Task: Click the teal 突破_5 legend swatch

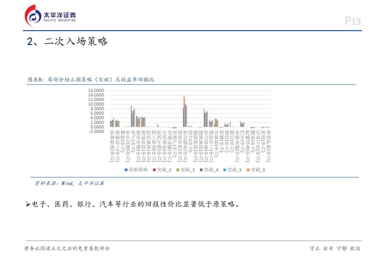Action: 225,170
